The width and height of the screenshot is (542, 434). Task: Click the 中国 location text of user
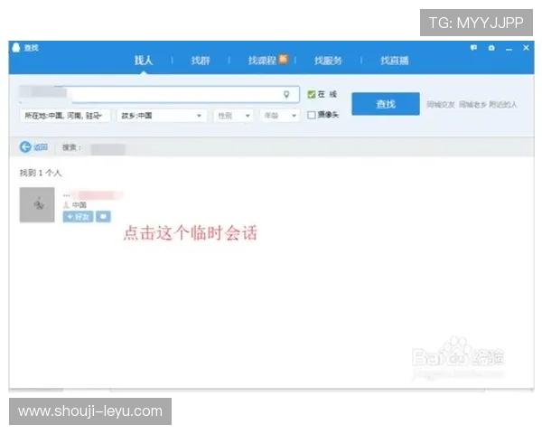(79, 205)
